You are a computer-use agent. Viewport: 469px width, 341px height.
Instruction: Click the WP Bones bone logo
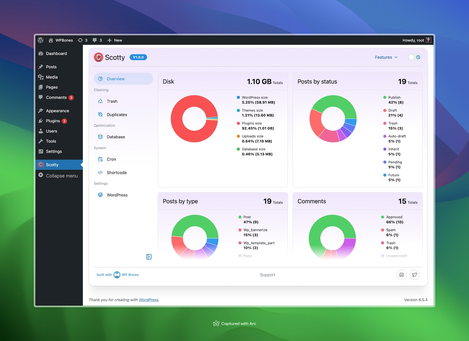(x=117, y=275)
